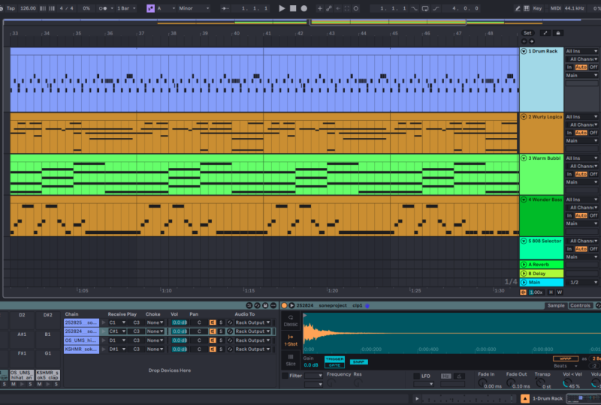The height and width of the screenshot is (405, 601).
Task: Click the H optimize height button
Action: (x=551, y=292)
